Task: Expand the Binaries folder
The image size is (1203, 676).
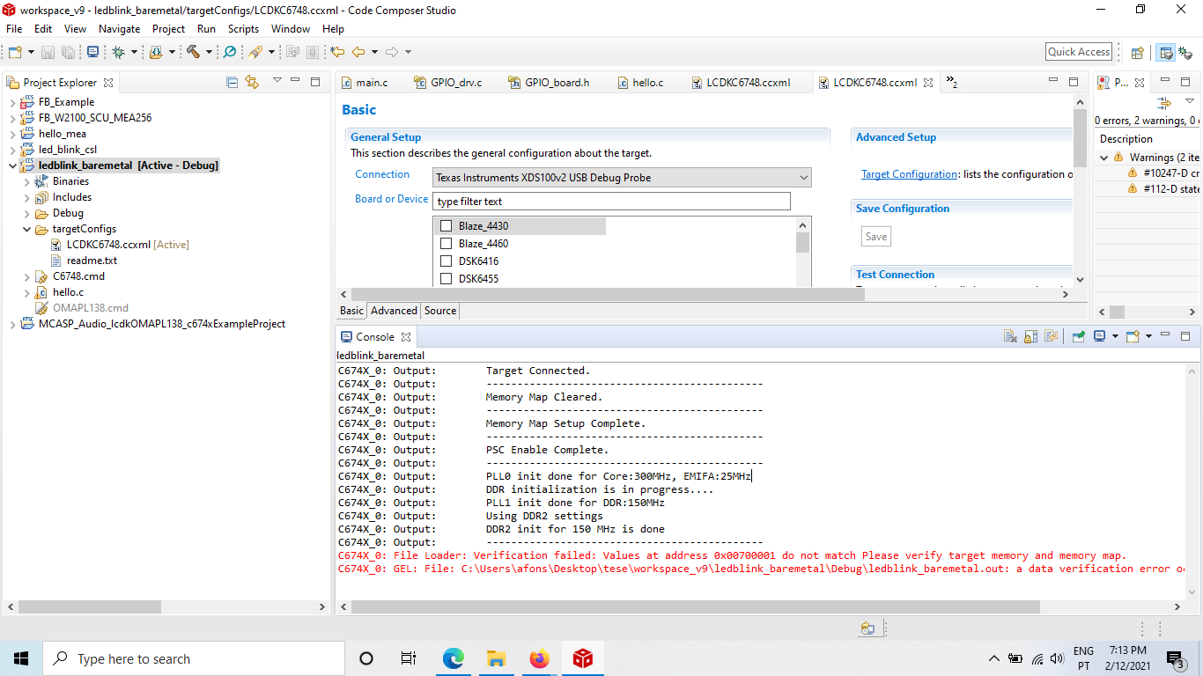Action: point(26,181)
